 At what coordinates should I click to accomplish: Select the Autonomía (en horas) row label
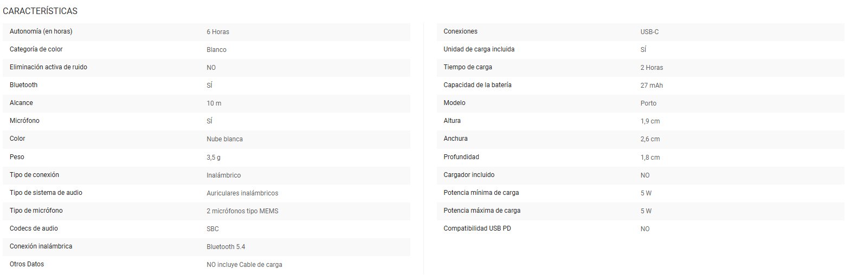pos(41,31)
